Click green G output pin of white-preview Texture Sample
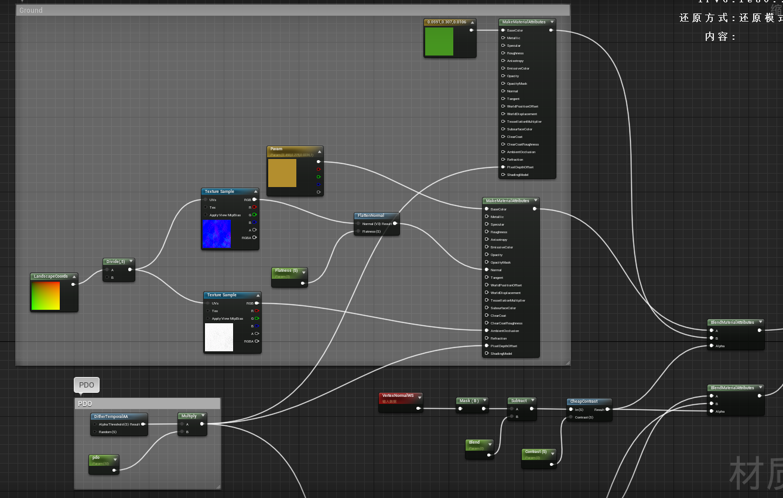 (257, 319)
